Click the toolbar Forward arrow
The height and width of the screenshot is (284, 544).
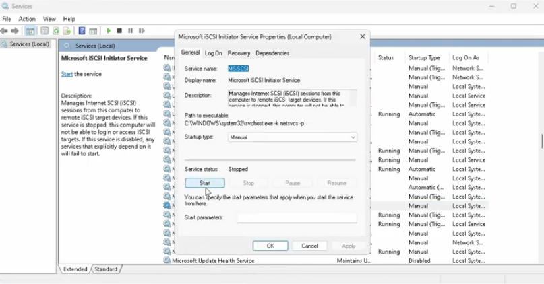(x=15, y=31)
